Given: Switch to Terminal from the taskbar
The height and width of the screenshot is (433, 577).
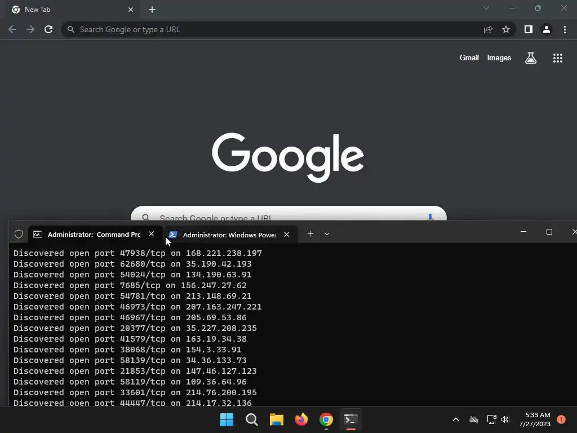Looking at the screenshot, I should [x=350, y=419].
